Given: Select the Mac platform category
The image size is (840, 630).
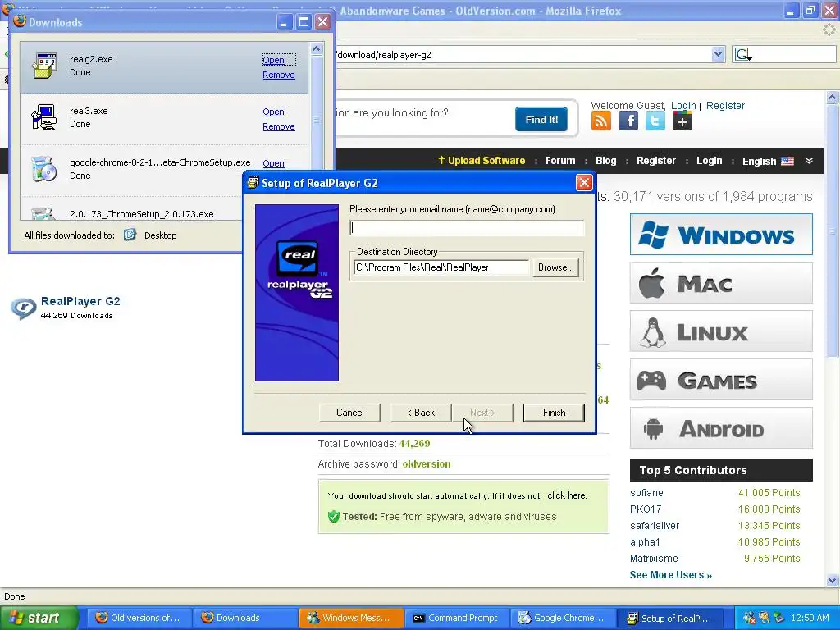Looking at the screenshot, I should tap(721, 283).
